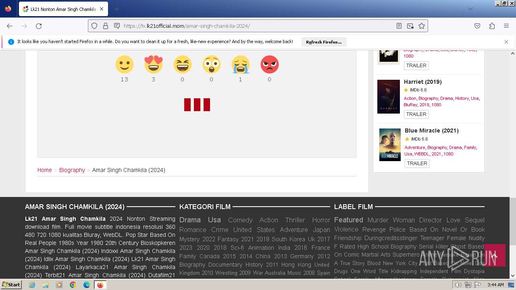Select the Sequel label tag

[474, 220]
